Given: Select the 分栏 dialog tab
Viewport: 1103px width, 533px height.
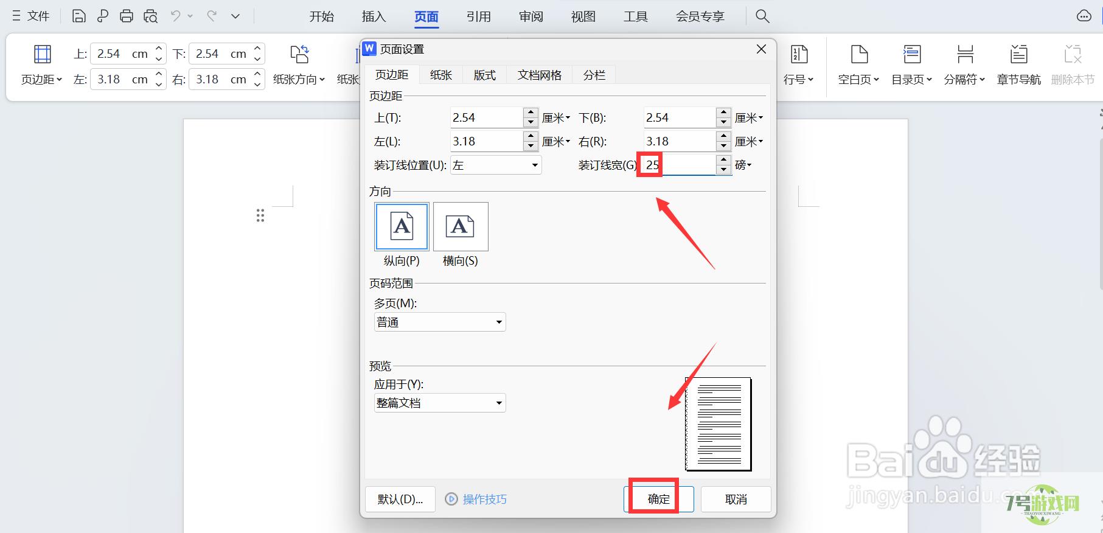Looking at the screenshot, I should coord(594,75).
